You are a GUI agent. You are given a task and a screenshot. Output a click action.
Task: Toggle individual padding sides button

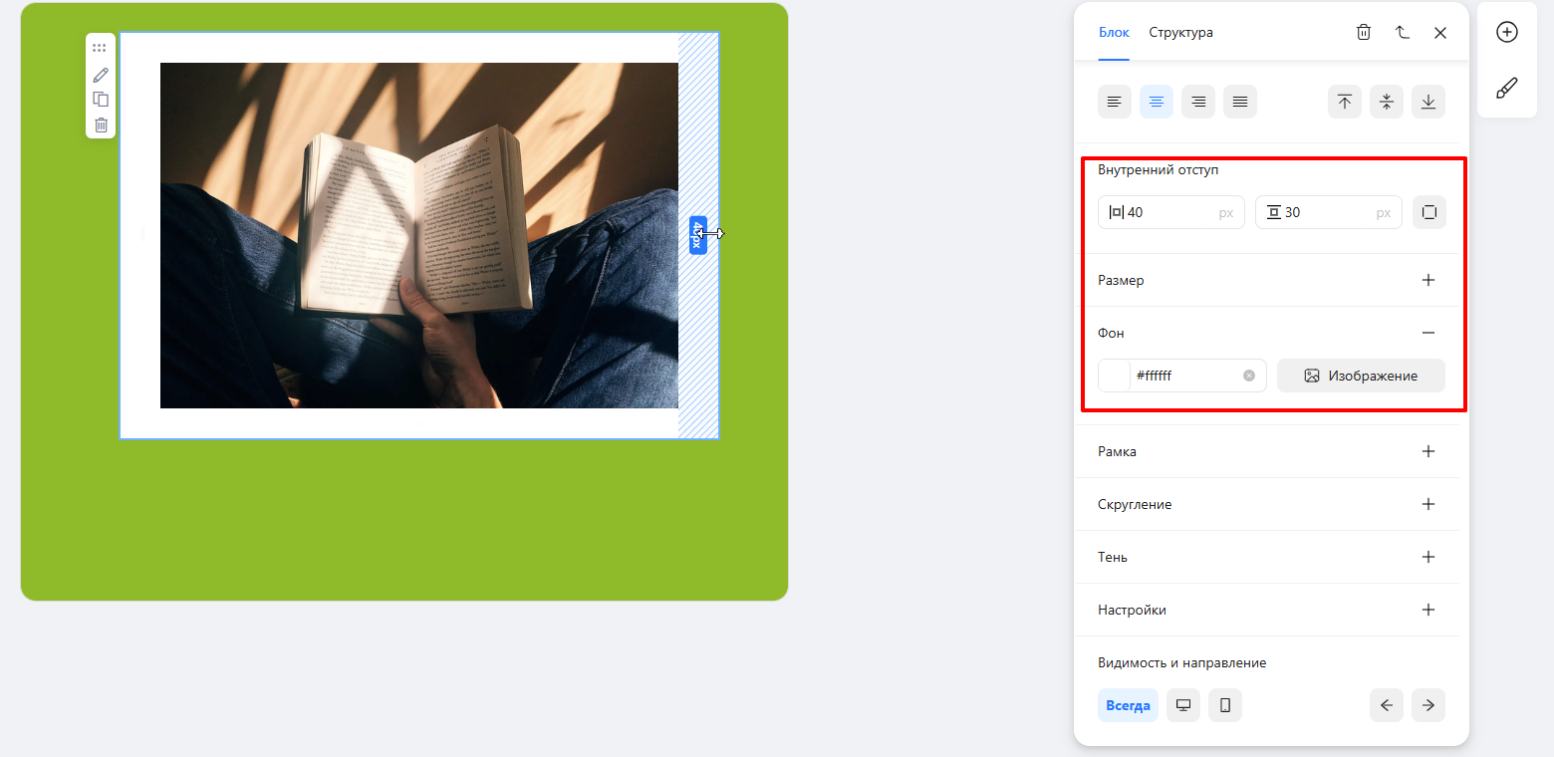1429,212
